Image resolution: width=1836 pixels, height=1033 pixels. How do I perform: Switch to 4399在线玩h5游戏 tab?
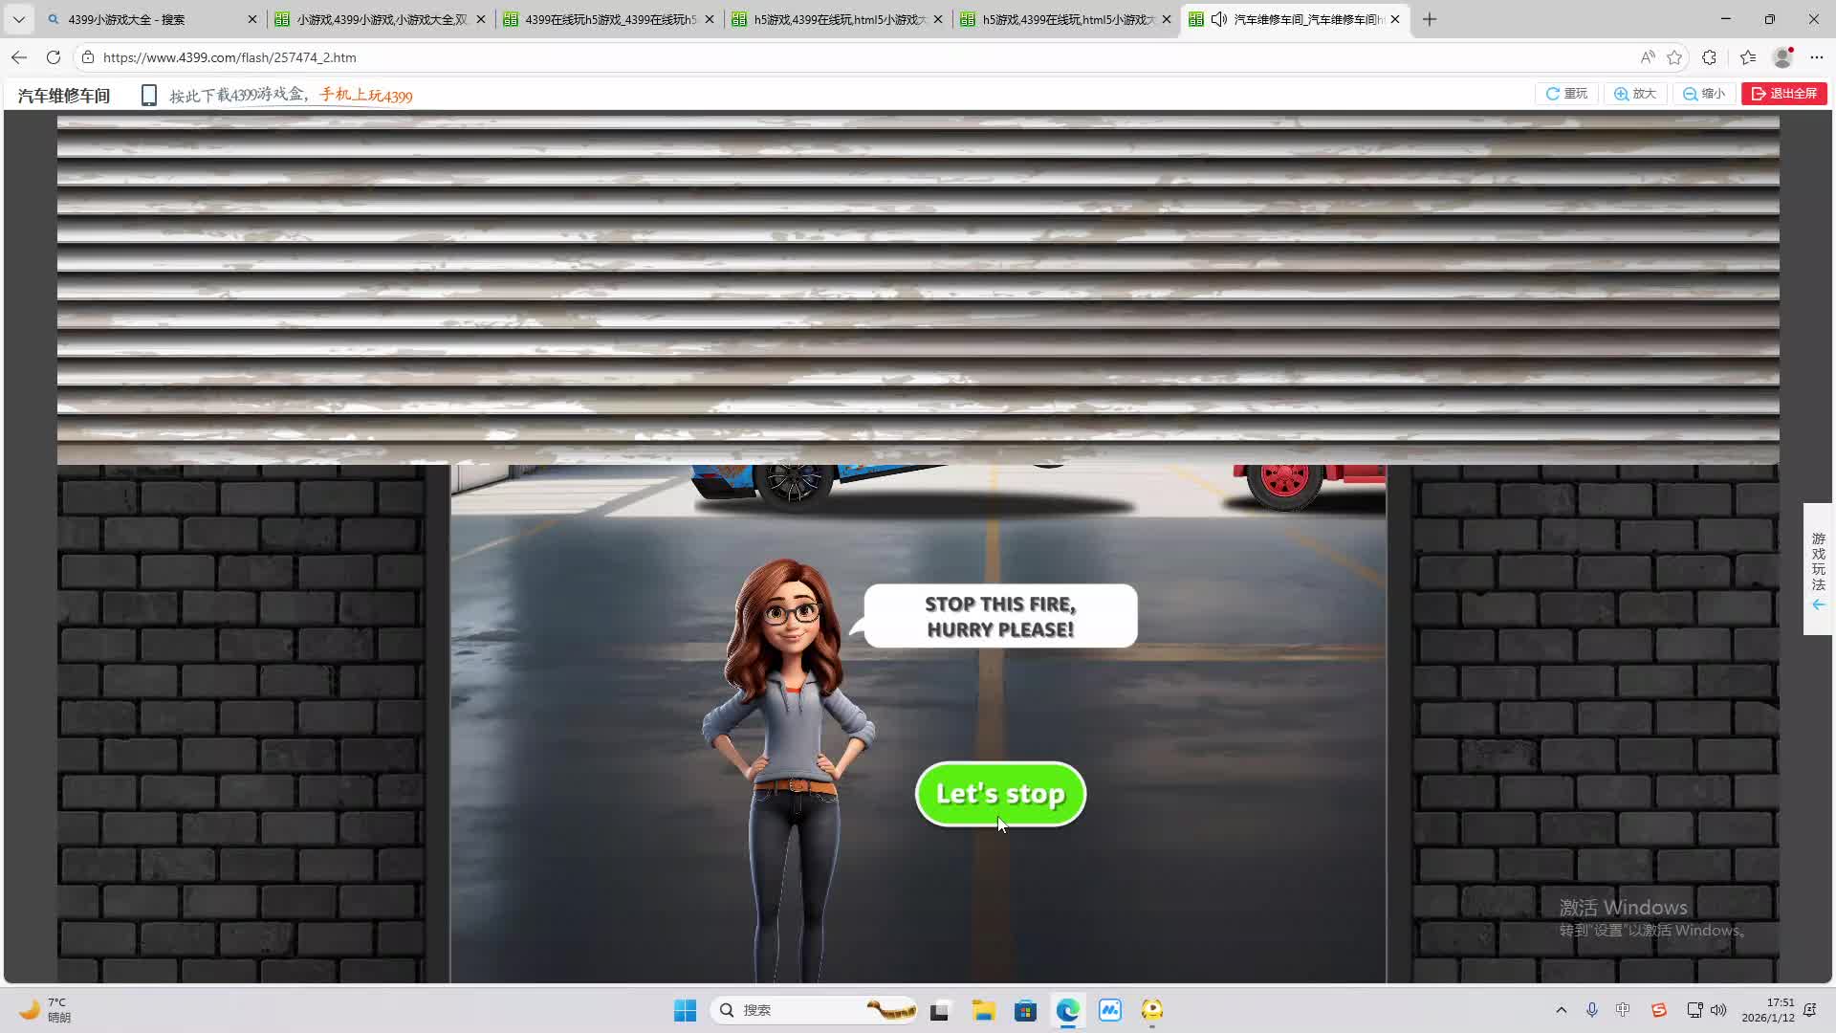coord(608,19)
